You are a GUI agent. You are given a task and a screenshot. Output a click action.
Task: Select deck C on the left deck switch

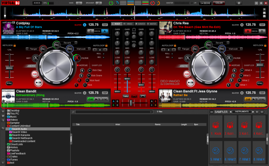click(90, 31)
